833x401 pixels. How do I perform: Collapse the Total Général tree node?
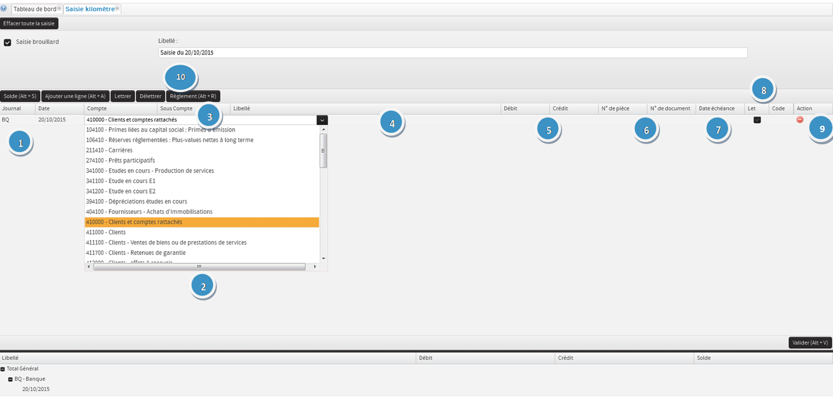[3, 369]
